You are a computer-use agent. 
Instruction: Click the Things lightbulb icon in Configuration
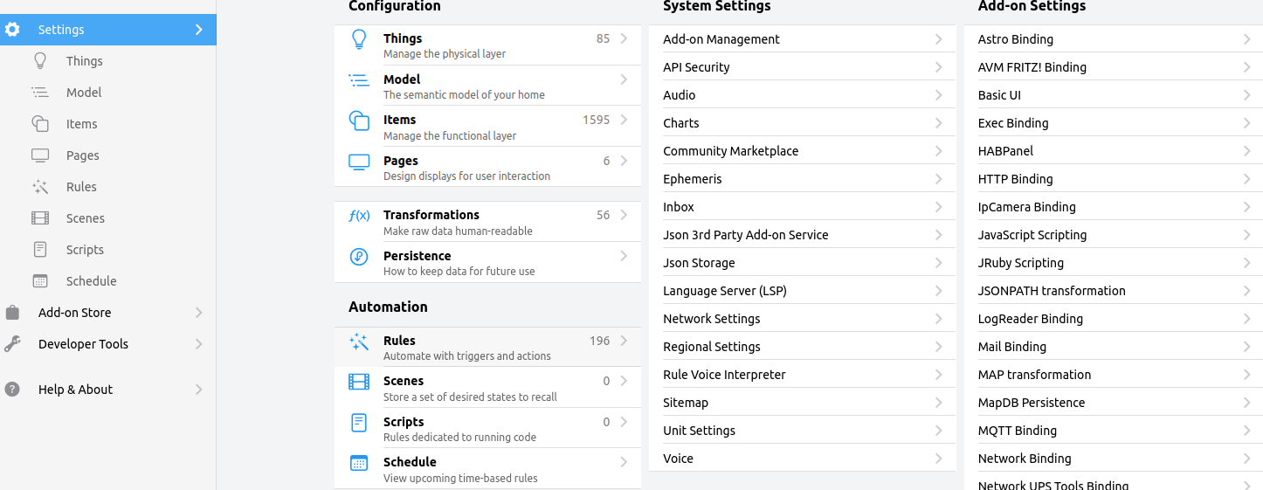click(359, 40)
